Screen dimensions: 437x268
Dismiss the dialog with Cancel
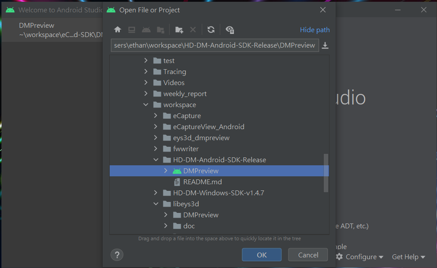click(307, 255)
